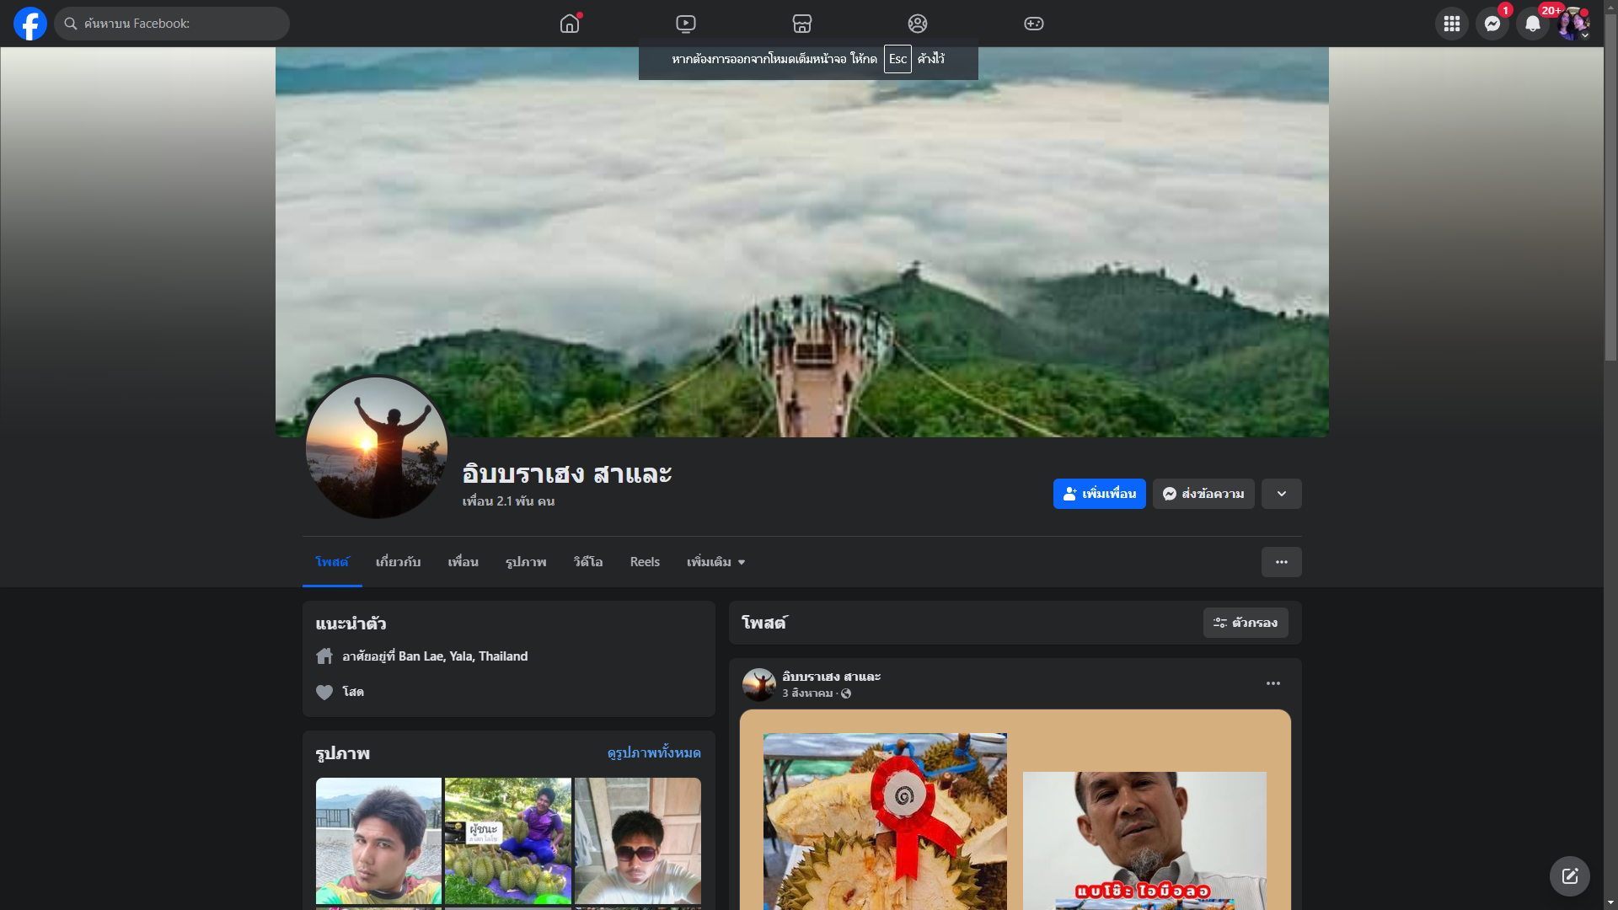
Task: Expand the เพิ่มเติม tab dropdown
Action: click(x=715, y=562)
